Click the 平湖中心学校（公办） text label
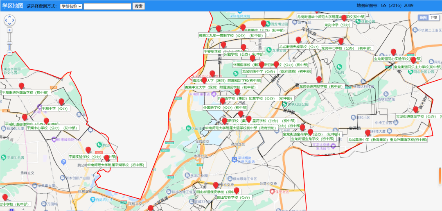Viewport: 442px width, 211px height. pyautogui.click(x=53, y=128)
